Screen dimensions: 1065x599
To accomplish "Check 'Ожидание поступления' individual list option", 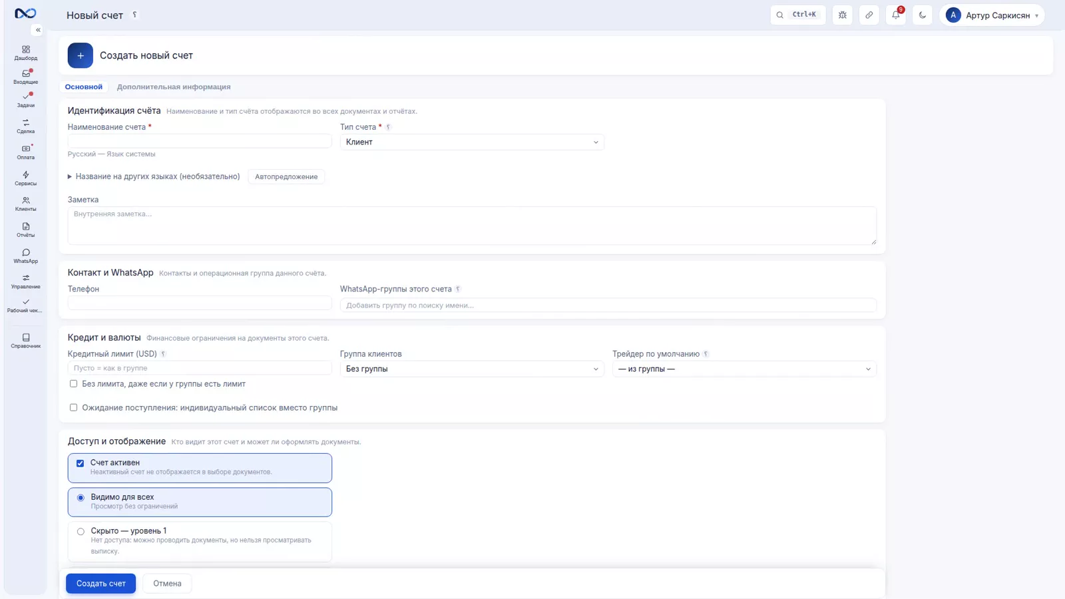I will [x=73, y=407].
